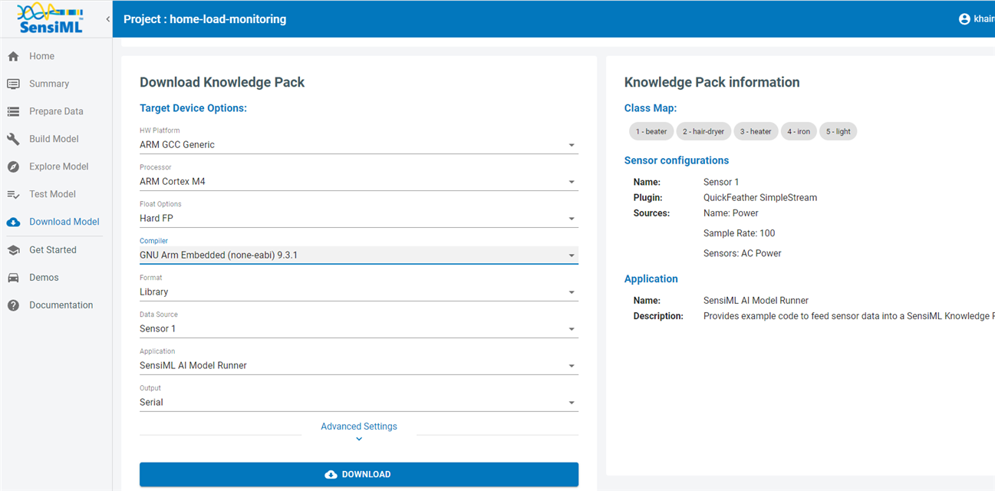Open the Application dropdown
This screenshot has height=491, width=995.
click(x=358, y=365)
